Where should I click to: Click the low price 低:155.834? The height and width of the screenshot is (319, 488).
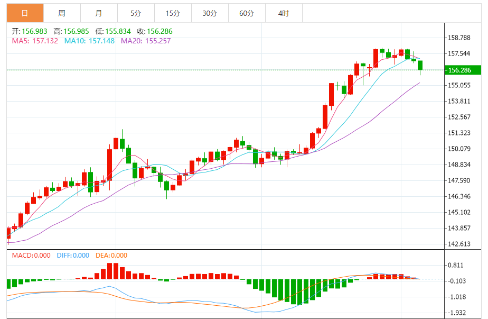[x=113, y=31]
